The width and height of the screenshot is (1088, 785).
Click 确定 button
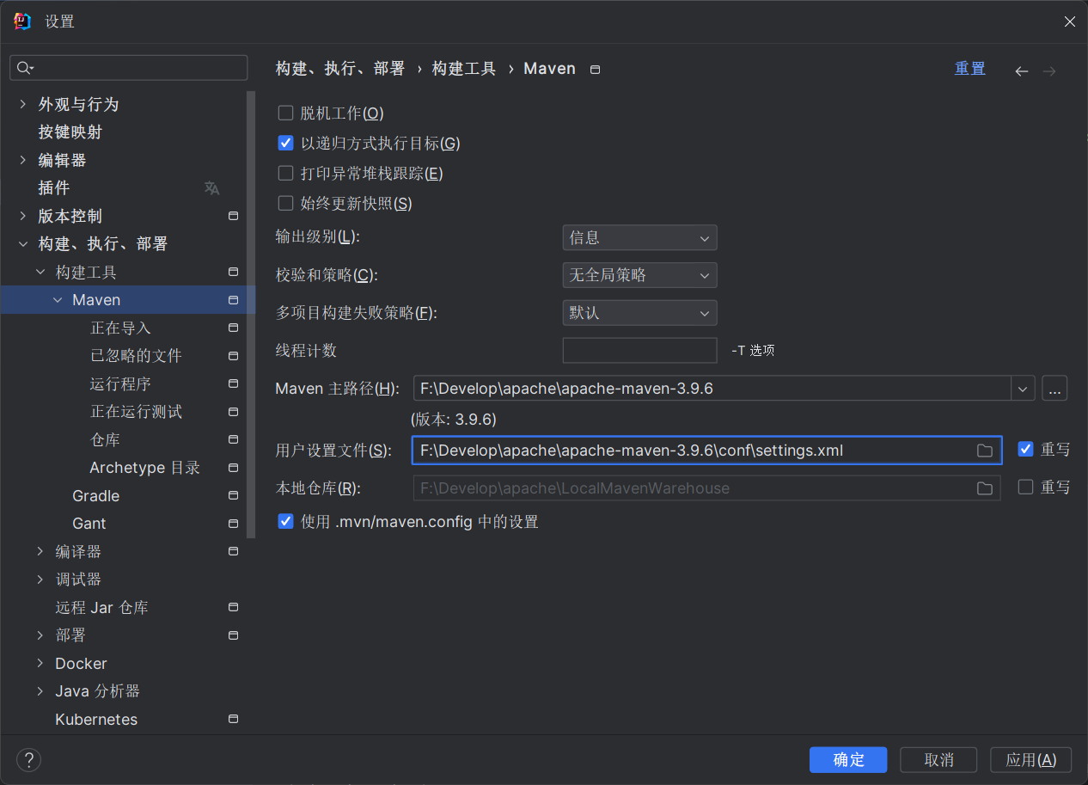pos(848,760)
